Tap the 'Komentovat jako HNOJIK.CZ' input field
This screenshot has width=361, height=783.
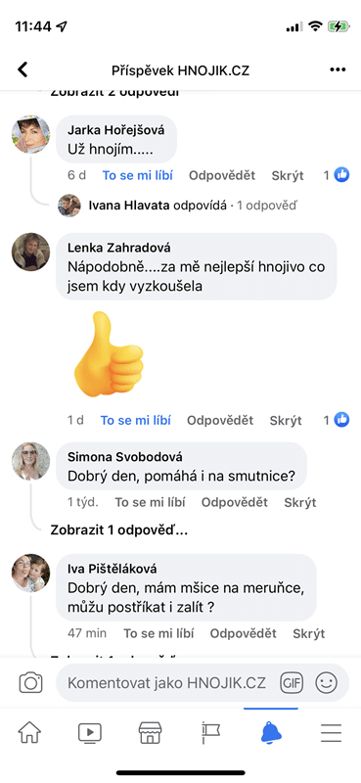(x=167, y=682)
